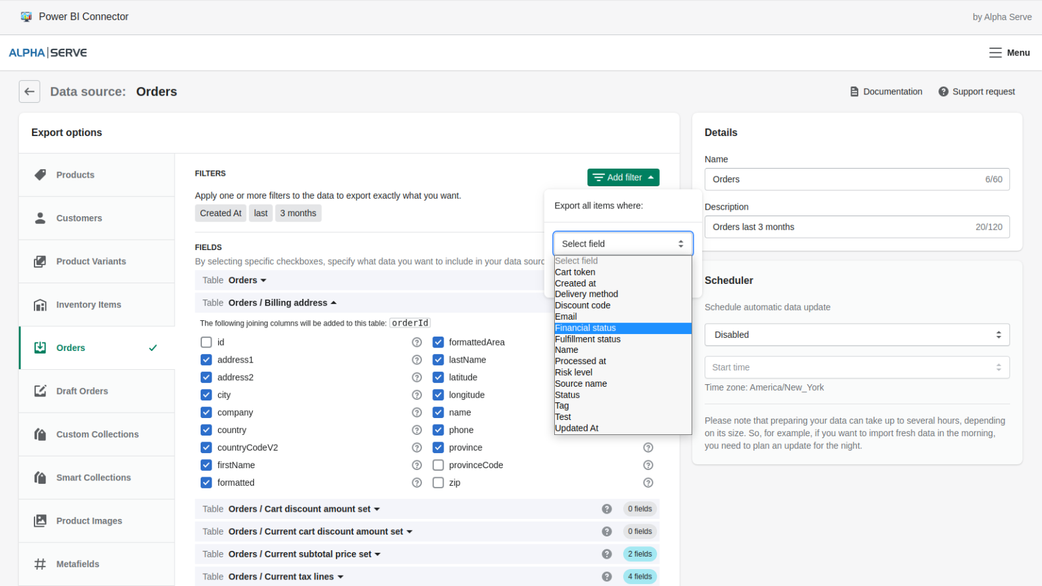Image resolution: width=1042 pixels, height=586 pixels.
Task: Click the Description input showing Orders last 3 months
Action: click(x=856, y=227)
